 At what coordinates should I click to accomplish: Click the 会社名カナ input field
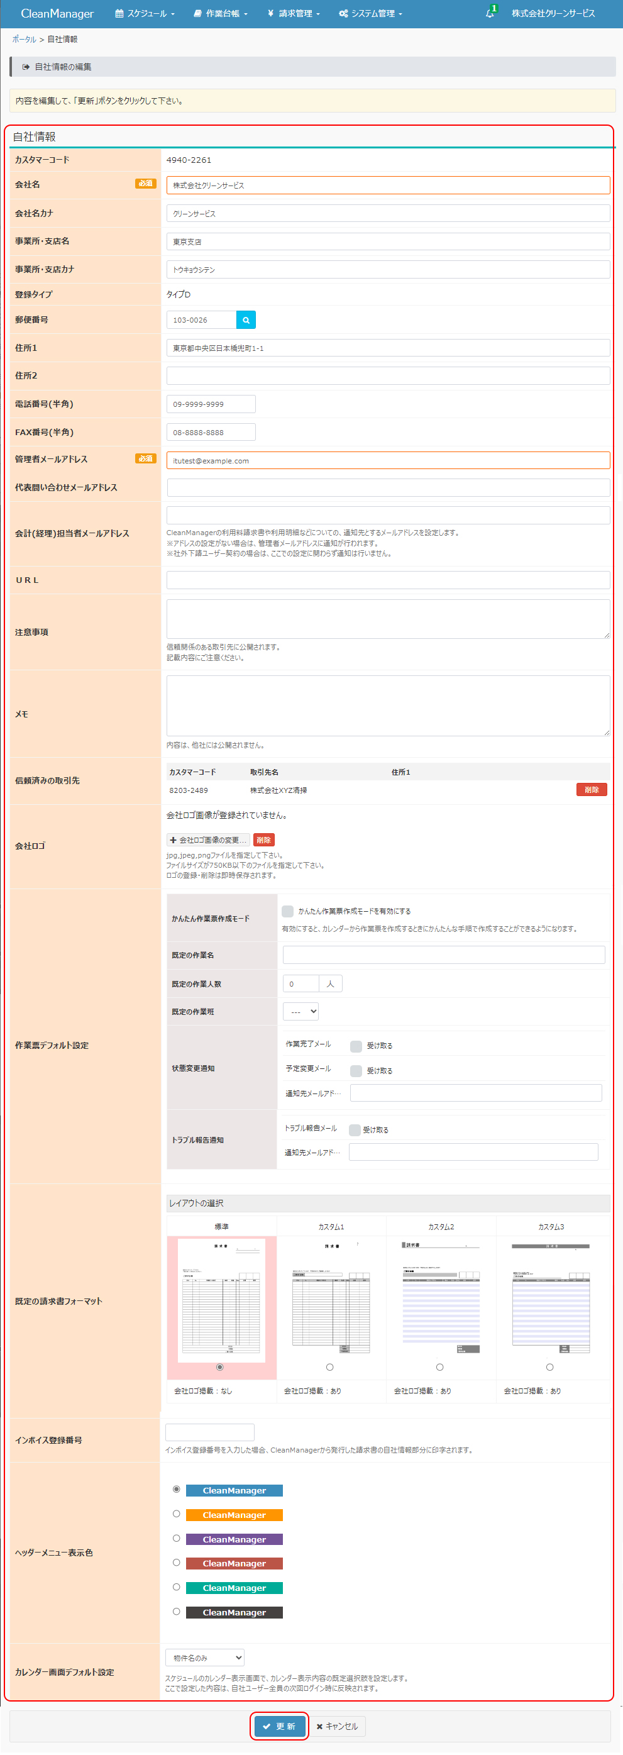[x=388, y=213]
